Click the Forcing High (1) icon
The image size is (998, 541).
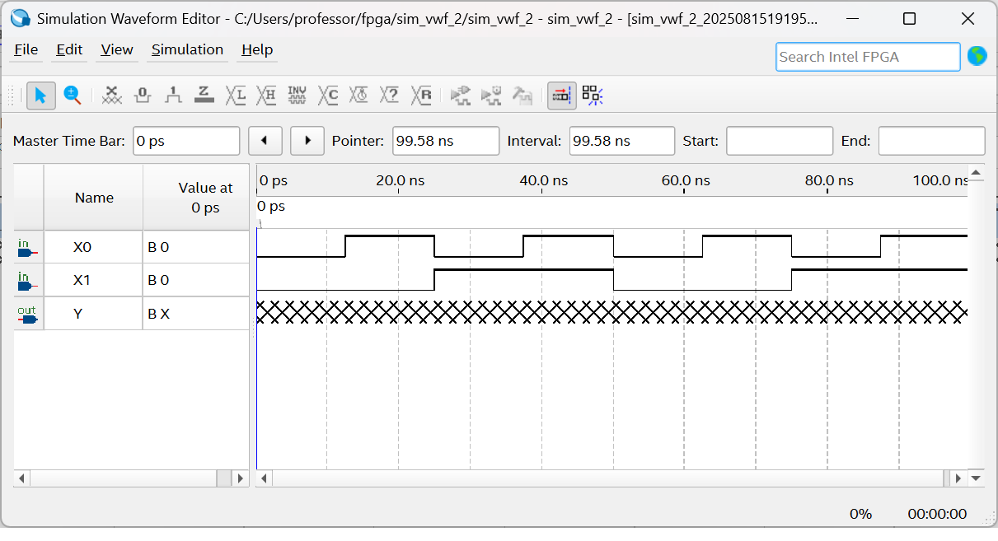173,96
